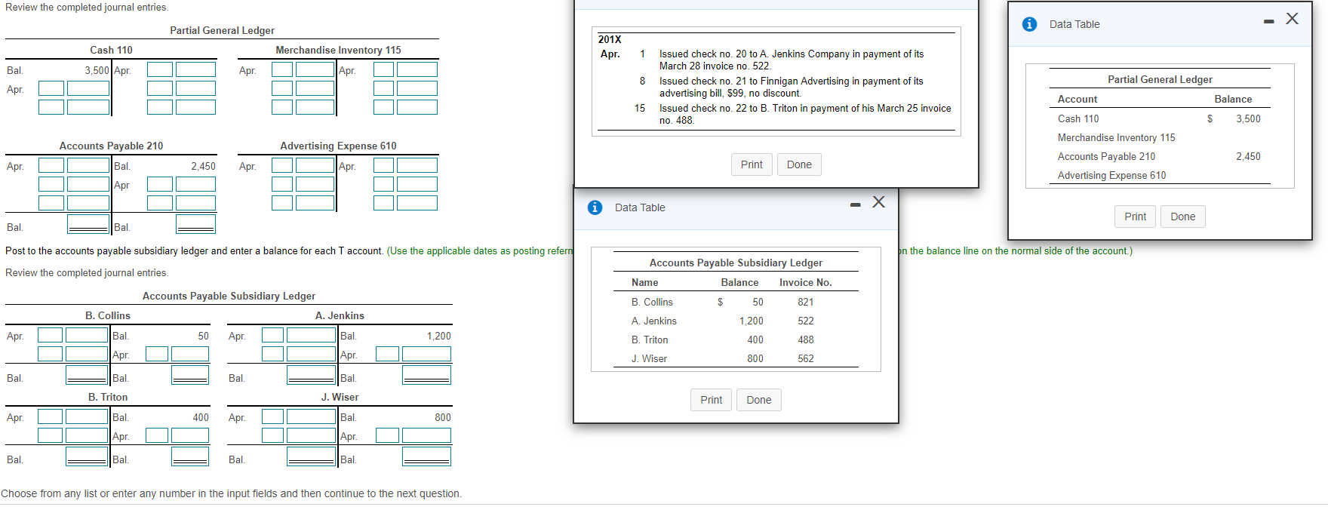The height and width of the screenshot is (510, 1328).
Task: Select B. Triton debit date field, first row
Action: (x=51, y=416)
